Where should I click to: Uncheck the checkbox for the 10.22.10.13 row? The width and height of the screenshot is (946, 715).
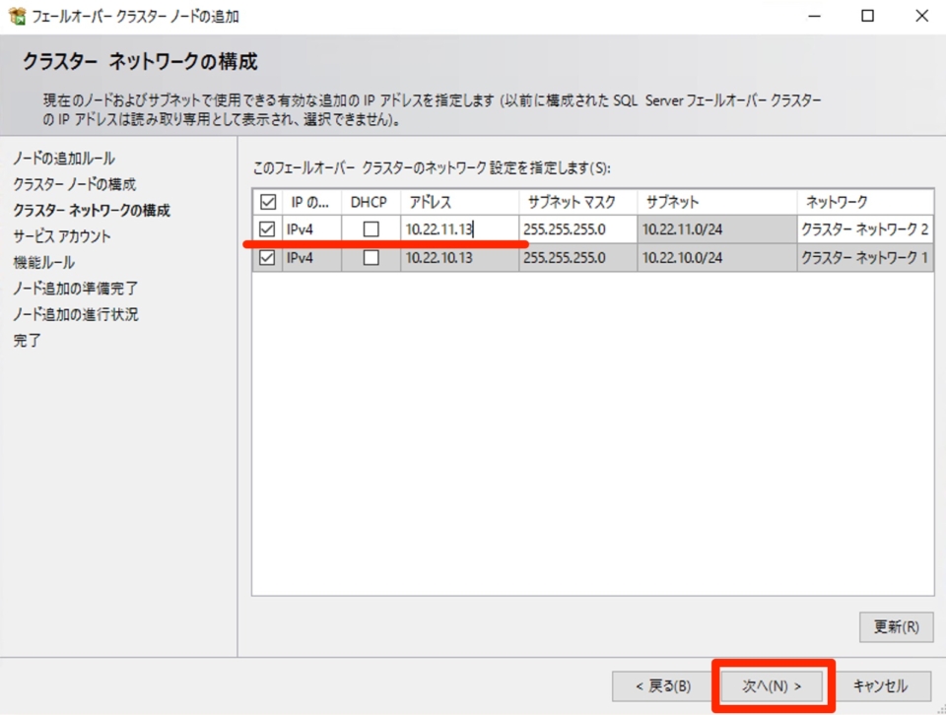click(267, 257)
